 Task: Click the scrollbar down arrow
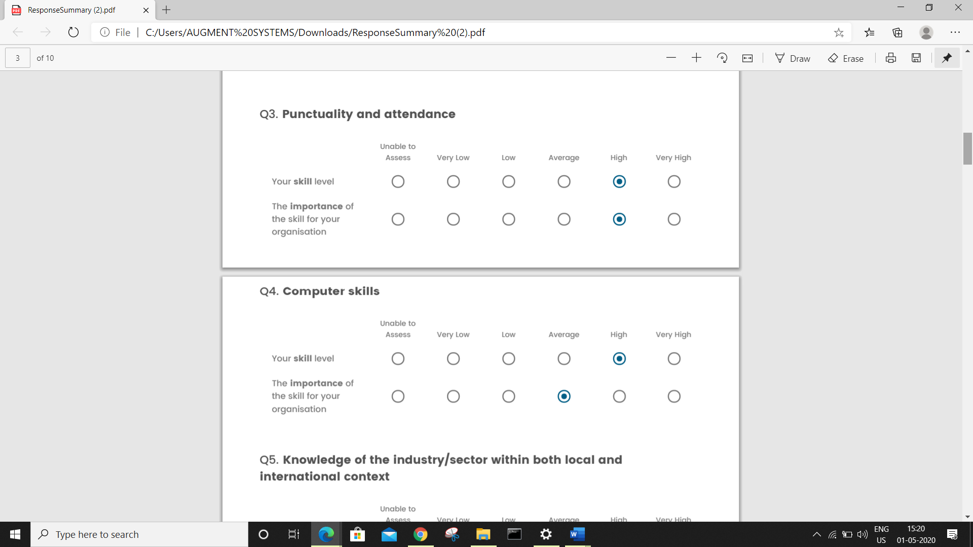tap(967, 517)
